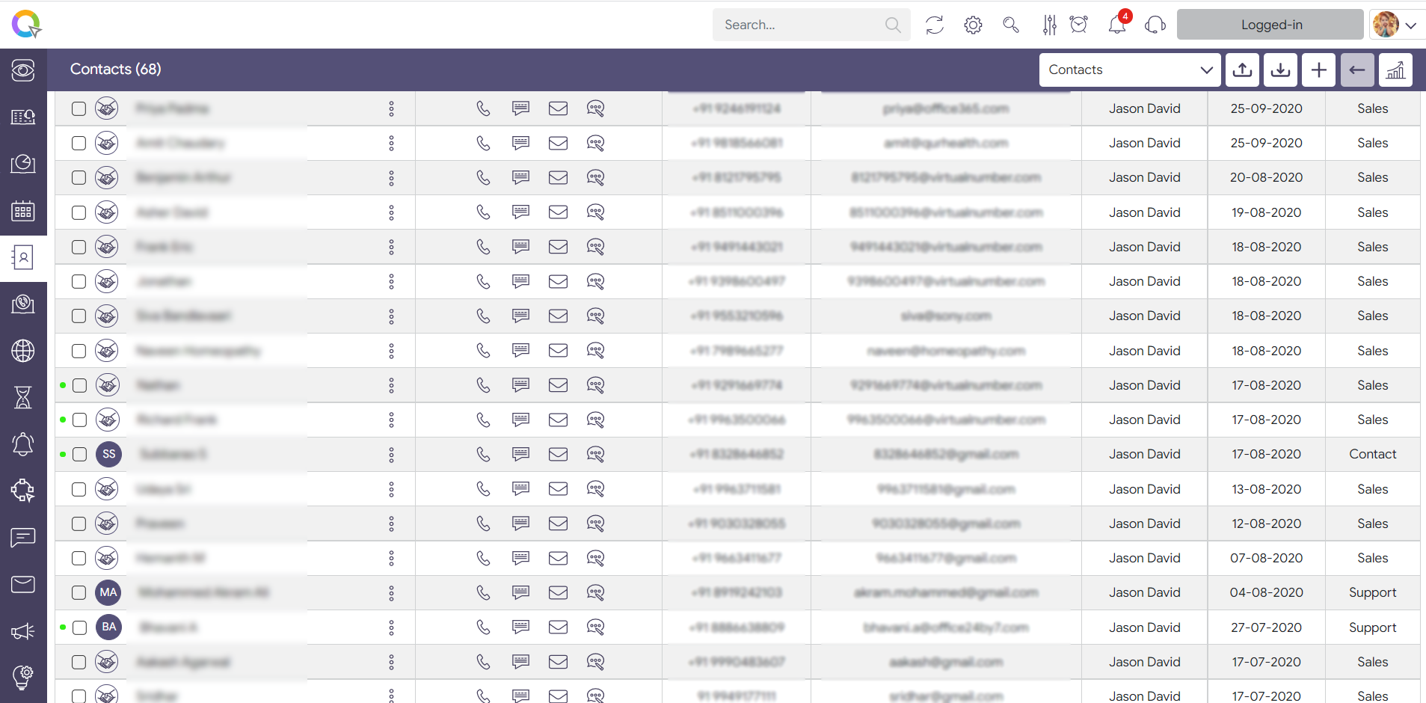Tick the checkbox of the first contact row
Screen dimensions: 1426x703
point(79,108)
